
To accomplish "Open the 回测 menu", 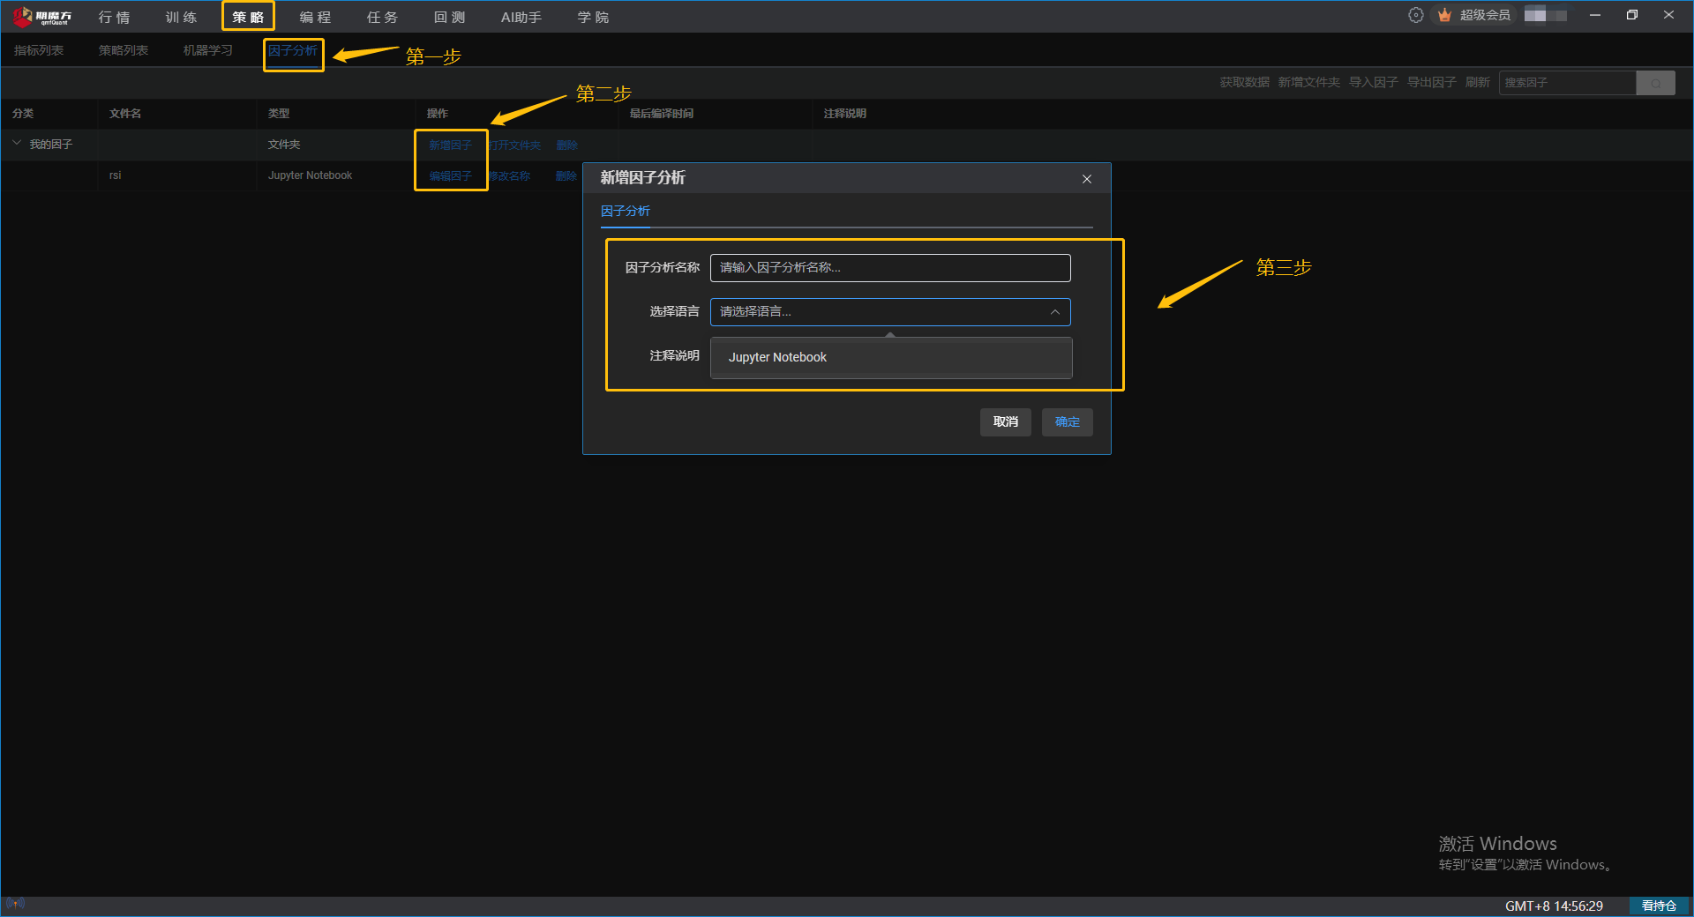I will (x=449, y=17).
